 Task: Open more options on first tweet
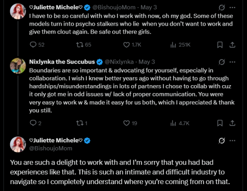pyautogui.click(x=232, y=7)
